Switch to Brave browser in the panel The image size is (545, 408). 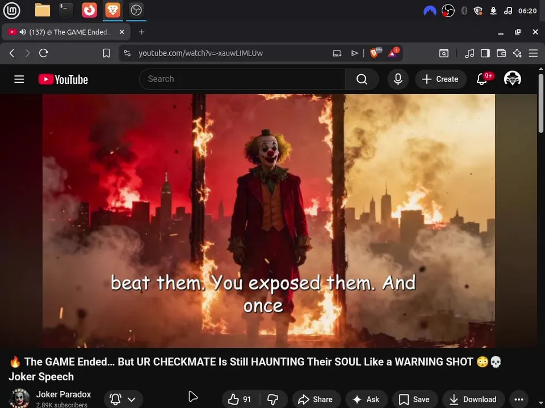pos(112,10)
